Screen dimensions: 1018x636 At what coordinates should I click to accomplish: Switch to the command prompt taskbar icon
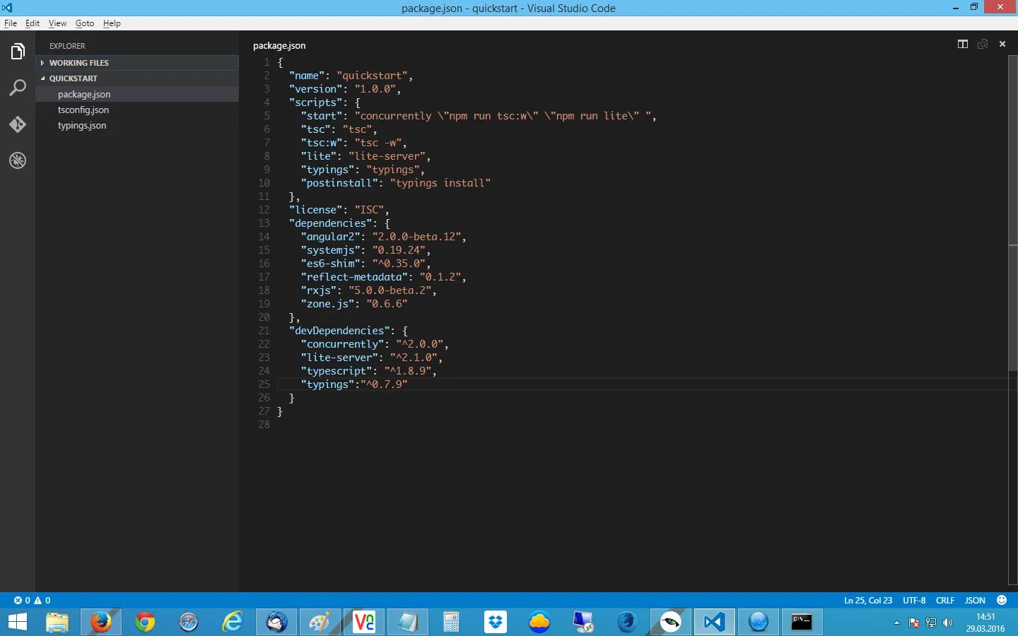[802, 622]
